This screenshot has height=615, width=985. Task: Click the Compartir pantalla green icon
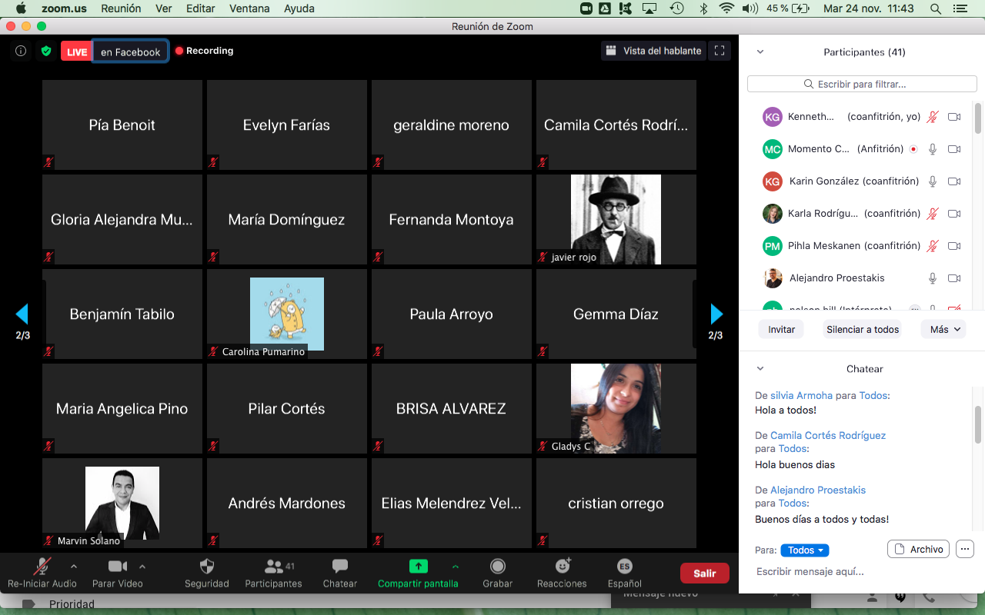click(x=418, y=567)
